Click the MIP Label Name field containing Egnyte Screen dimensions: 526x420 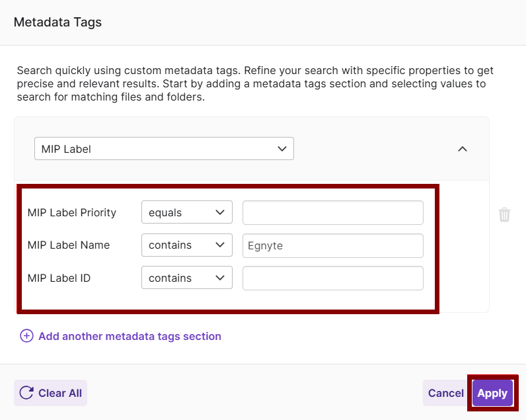coord(332,245)
